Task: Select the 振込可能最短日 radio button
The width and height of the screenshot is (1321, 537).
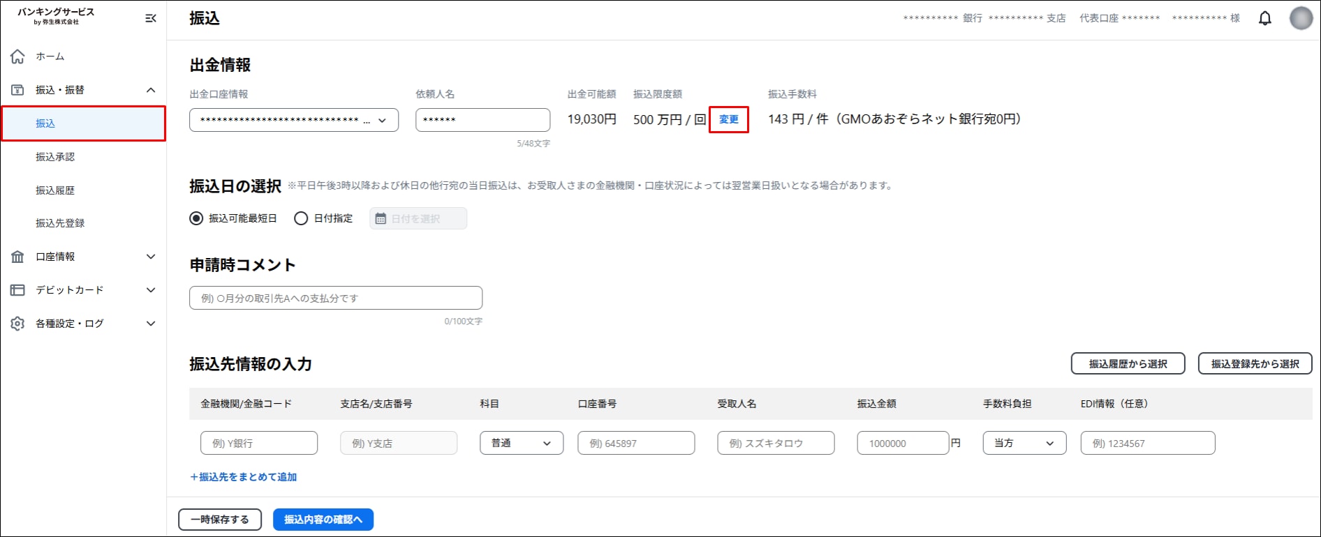Action: click(x=197, y=218)
